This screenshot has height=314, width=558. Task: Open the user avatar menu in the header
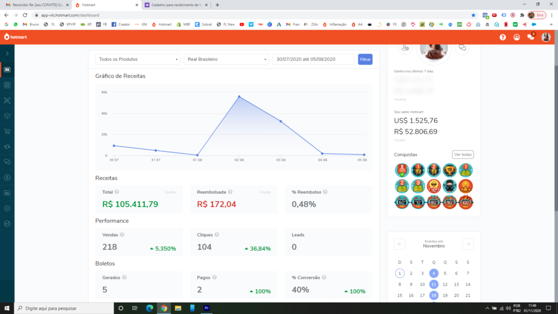coord(546,37)
